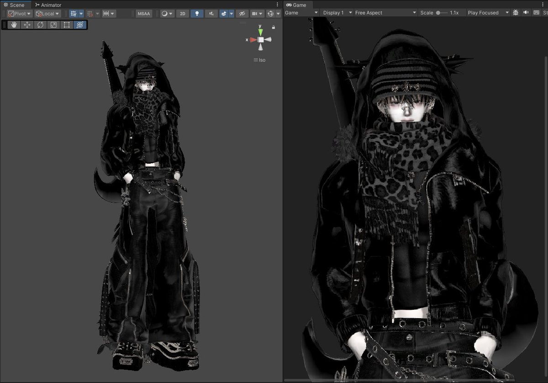The width and height of the screenshot is (548, 383).
Task: Toggle scene audio mute icon
Action: pos(211,14)
